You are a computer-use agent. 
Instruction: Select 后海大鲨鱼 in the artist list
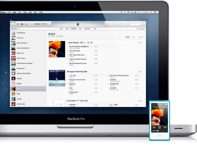pos(28,104)
